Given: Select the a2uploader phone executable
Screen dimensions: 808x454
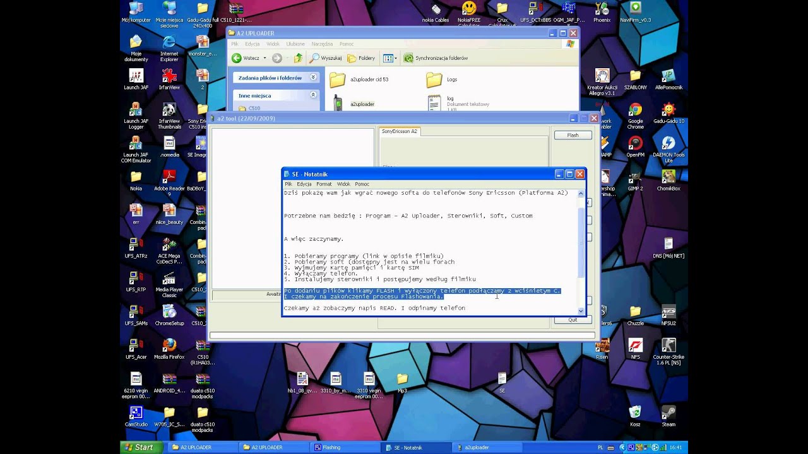Looking at the screenshot, I should [x=353, y=103].
